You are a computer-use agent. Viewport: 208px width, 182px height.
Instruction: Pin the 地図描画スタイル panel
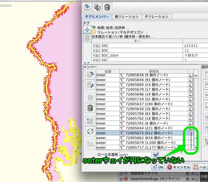click(x=192, y=173)
